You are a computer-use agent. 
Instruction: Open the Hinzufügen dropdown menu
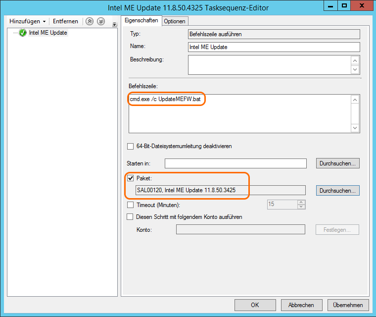click(28, 21)
